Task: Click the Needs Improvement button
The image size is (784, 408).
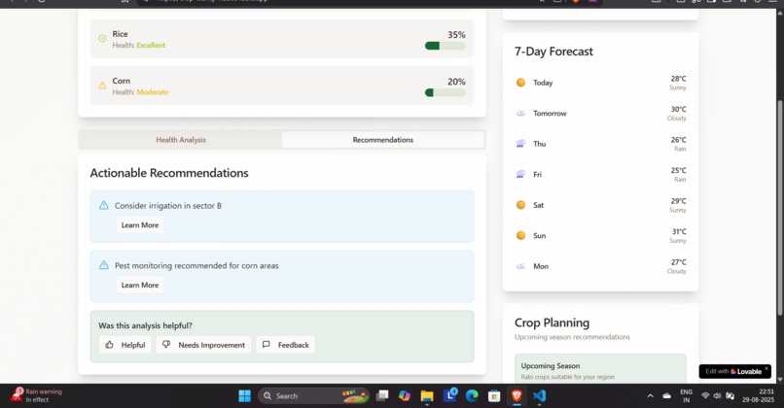Action: click(x=203, y=345)
